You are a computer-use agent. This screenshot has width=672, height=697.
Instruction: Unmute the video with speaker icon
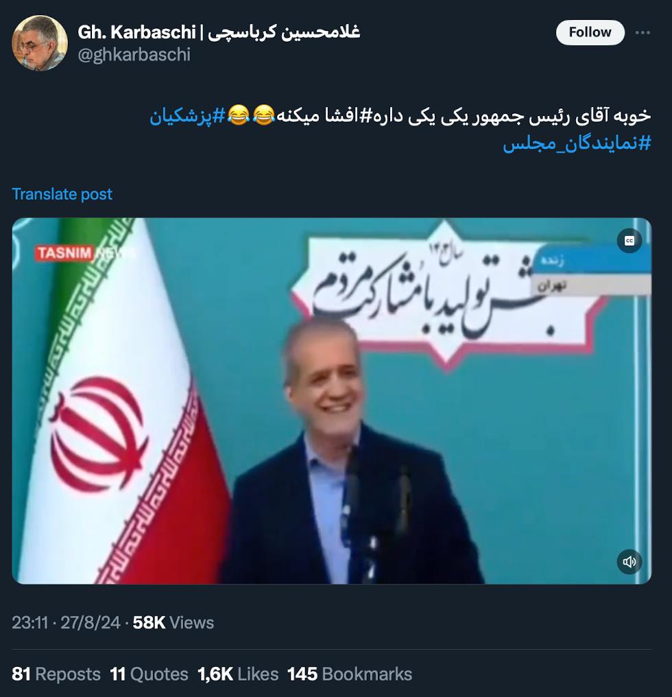coord(629,562)
